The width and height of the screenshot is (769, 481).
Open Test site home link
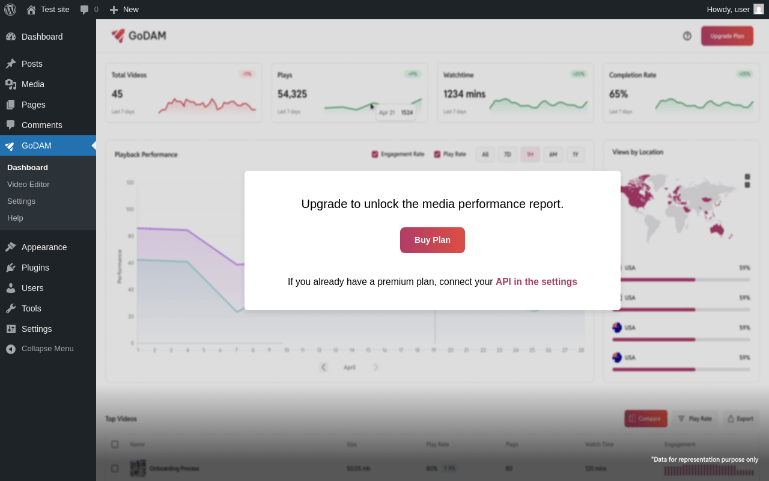[48, 9]
